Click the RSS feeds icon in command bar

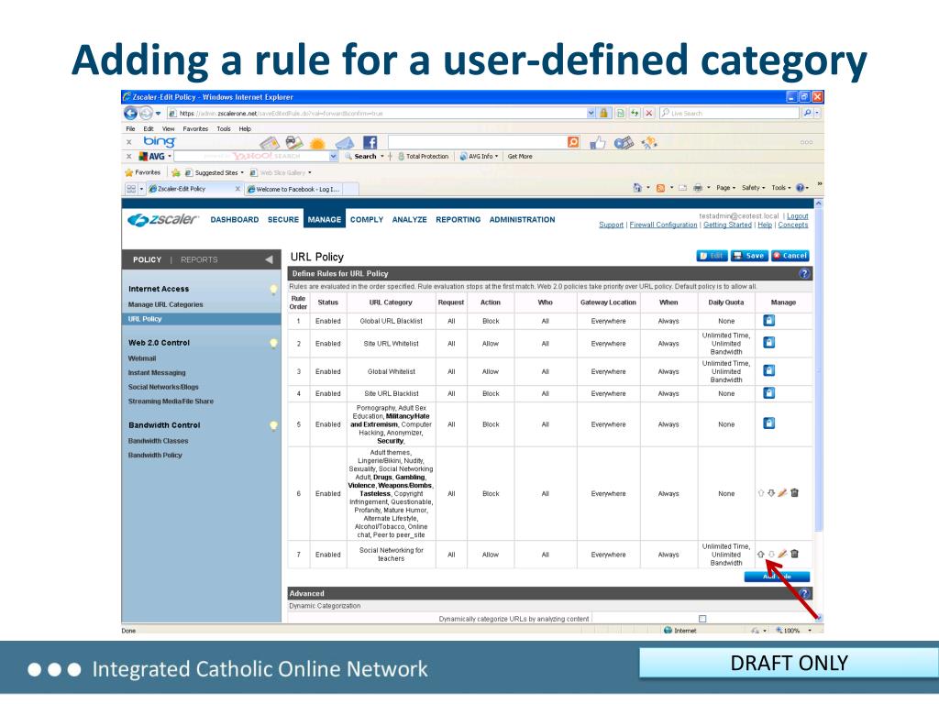coord(660,188)
